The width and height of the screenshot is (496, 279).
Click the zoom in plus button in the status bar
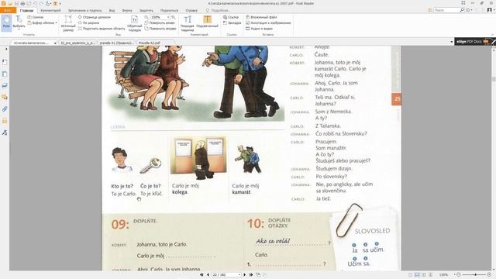[x=489, y=275]
